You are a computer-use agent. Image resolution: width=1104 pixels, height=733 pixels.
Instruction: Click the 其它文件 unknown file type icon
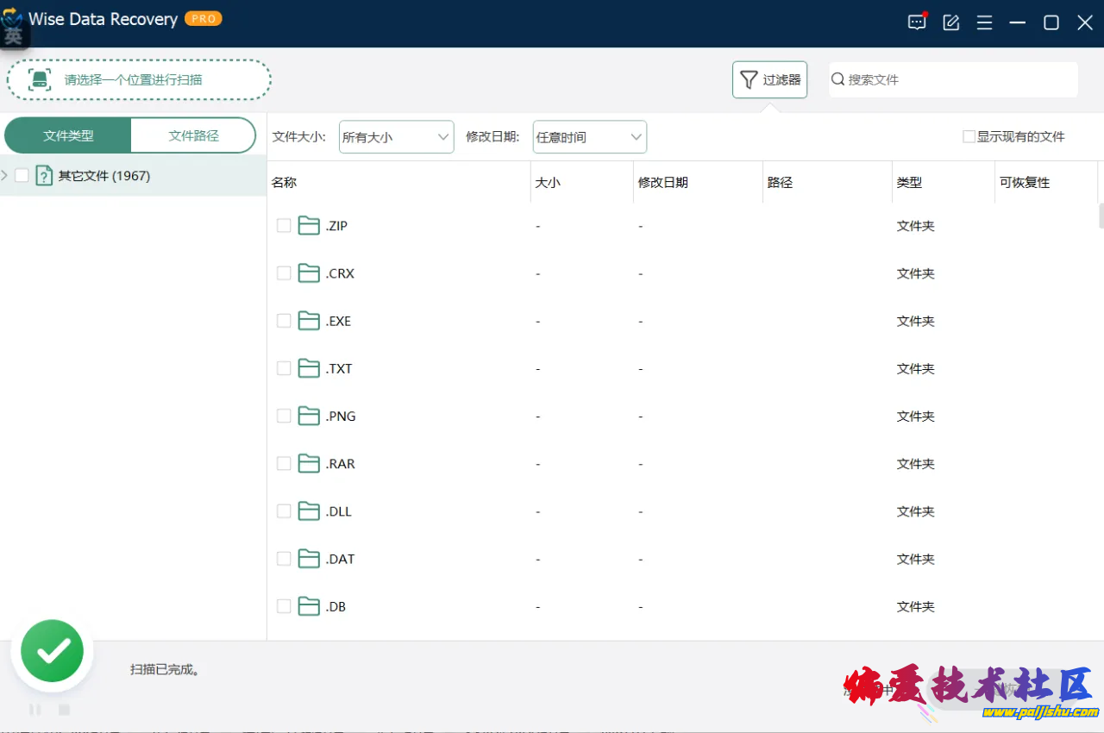pos(44,176)
